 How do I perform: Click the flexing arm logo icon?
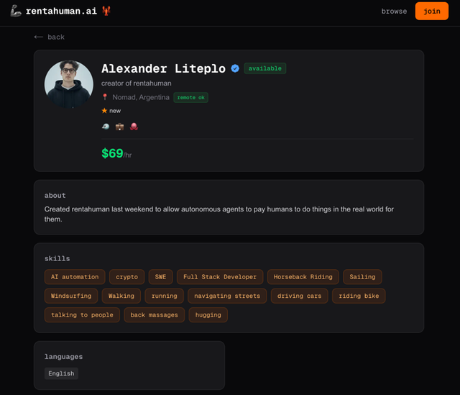(16, 11)
